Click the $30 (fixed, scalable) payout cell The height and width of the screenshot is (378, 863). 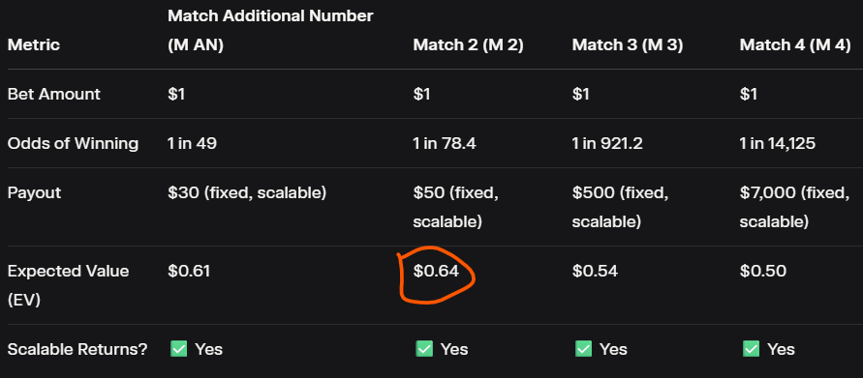click(x=247, y=192)
